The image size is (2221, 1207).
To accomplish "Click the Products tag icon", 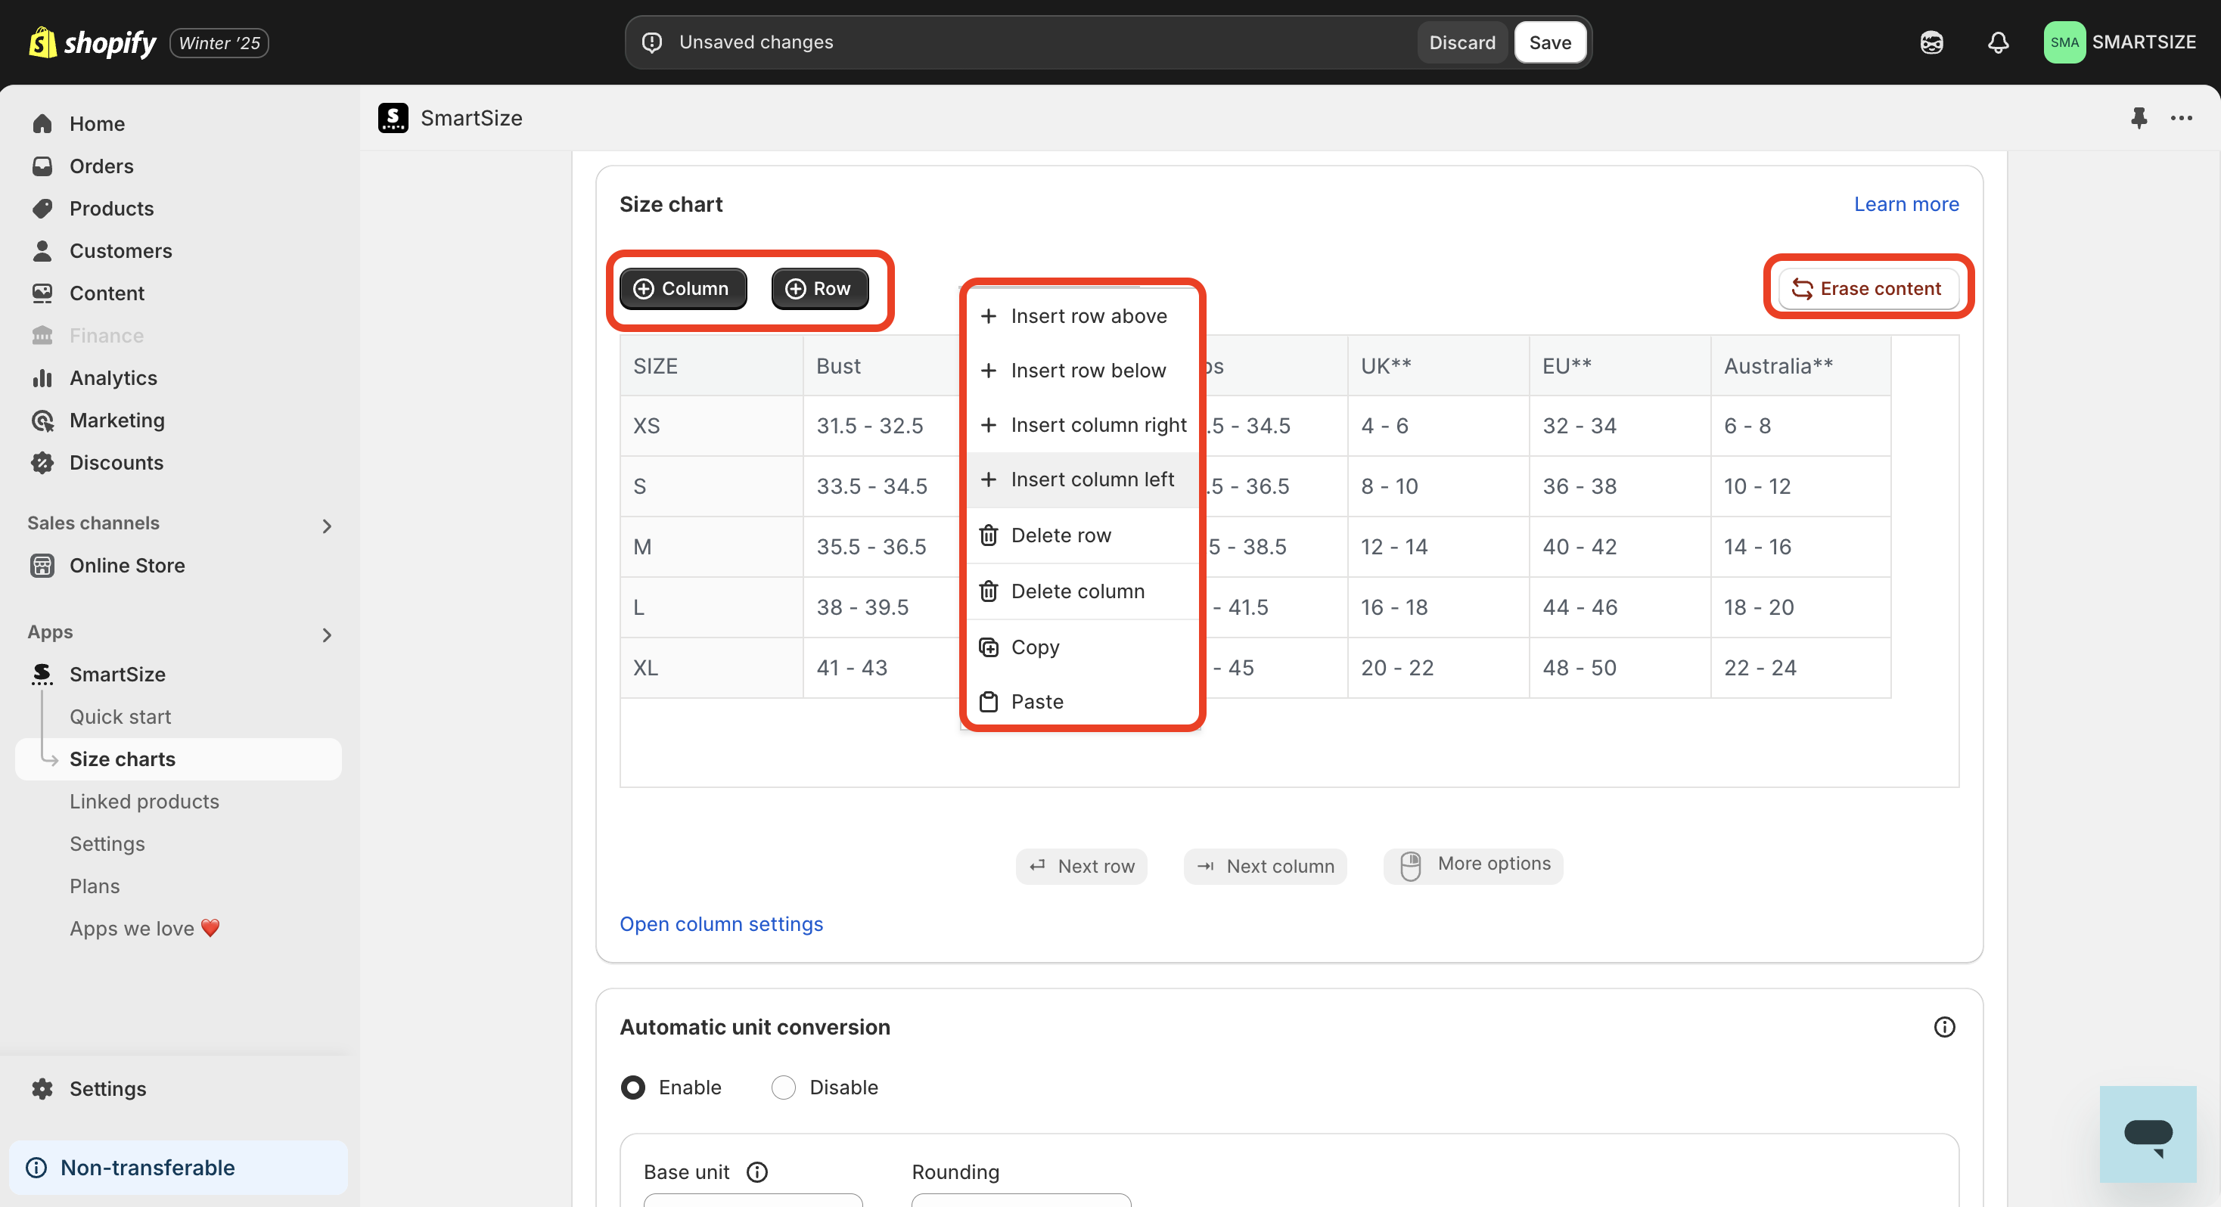I will [42, 208].
